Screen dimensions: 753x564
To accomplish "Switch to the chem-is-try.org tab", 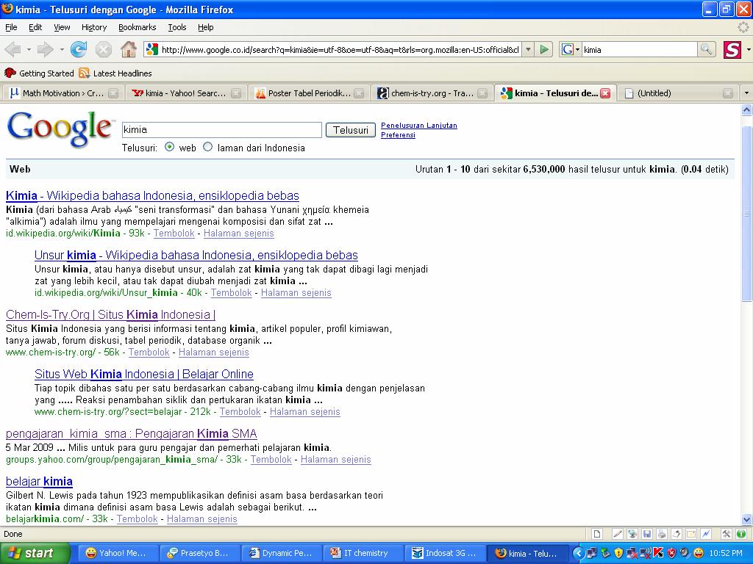I will (432, 93).
